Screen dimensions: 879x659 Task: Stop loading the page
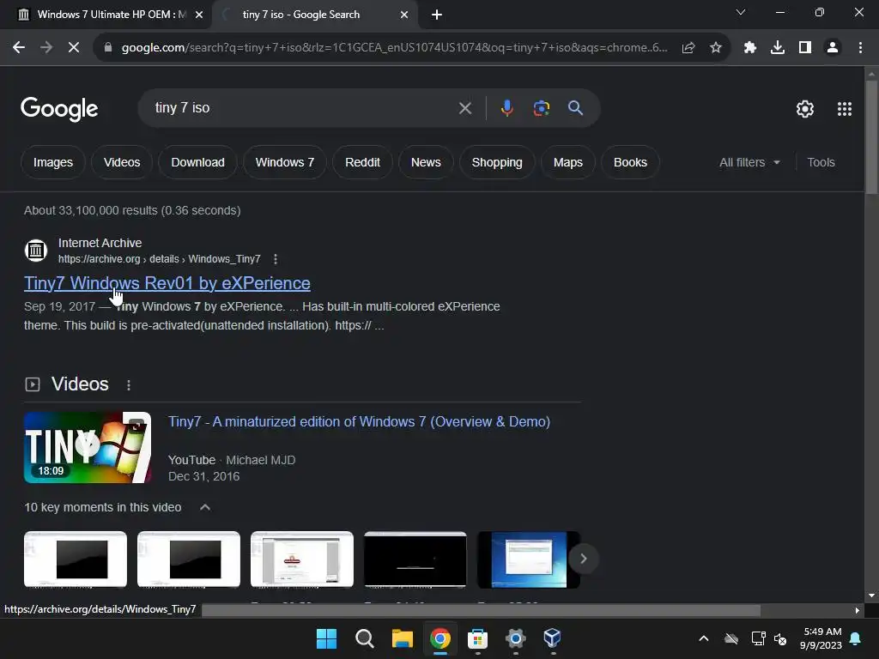click(74, 48)
